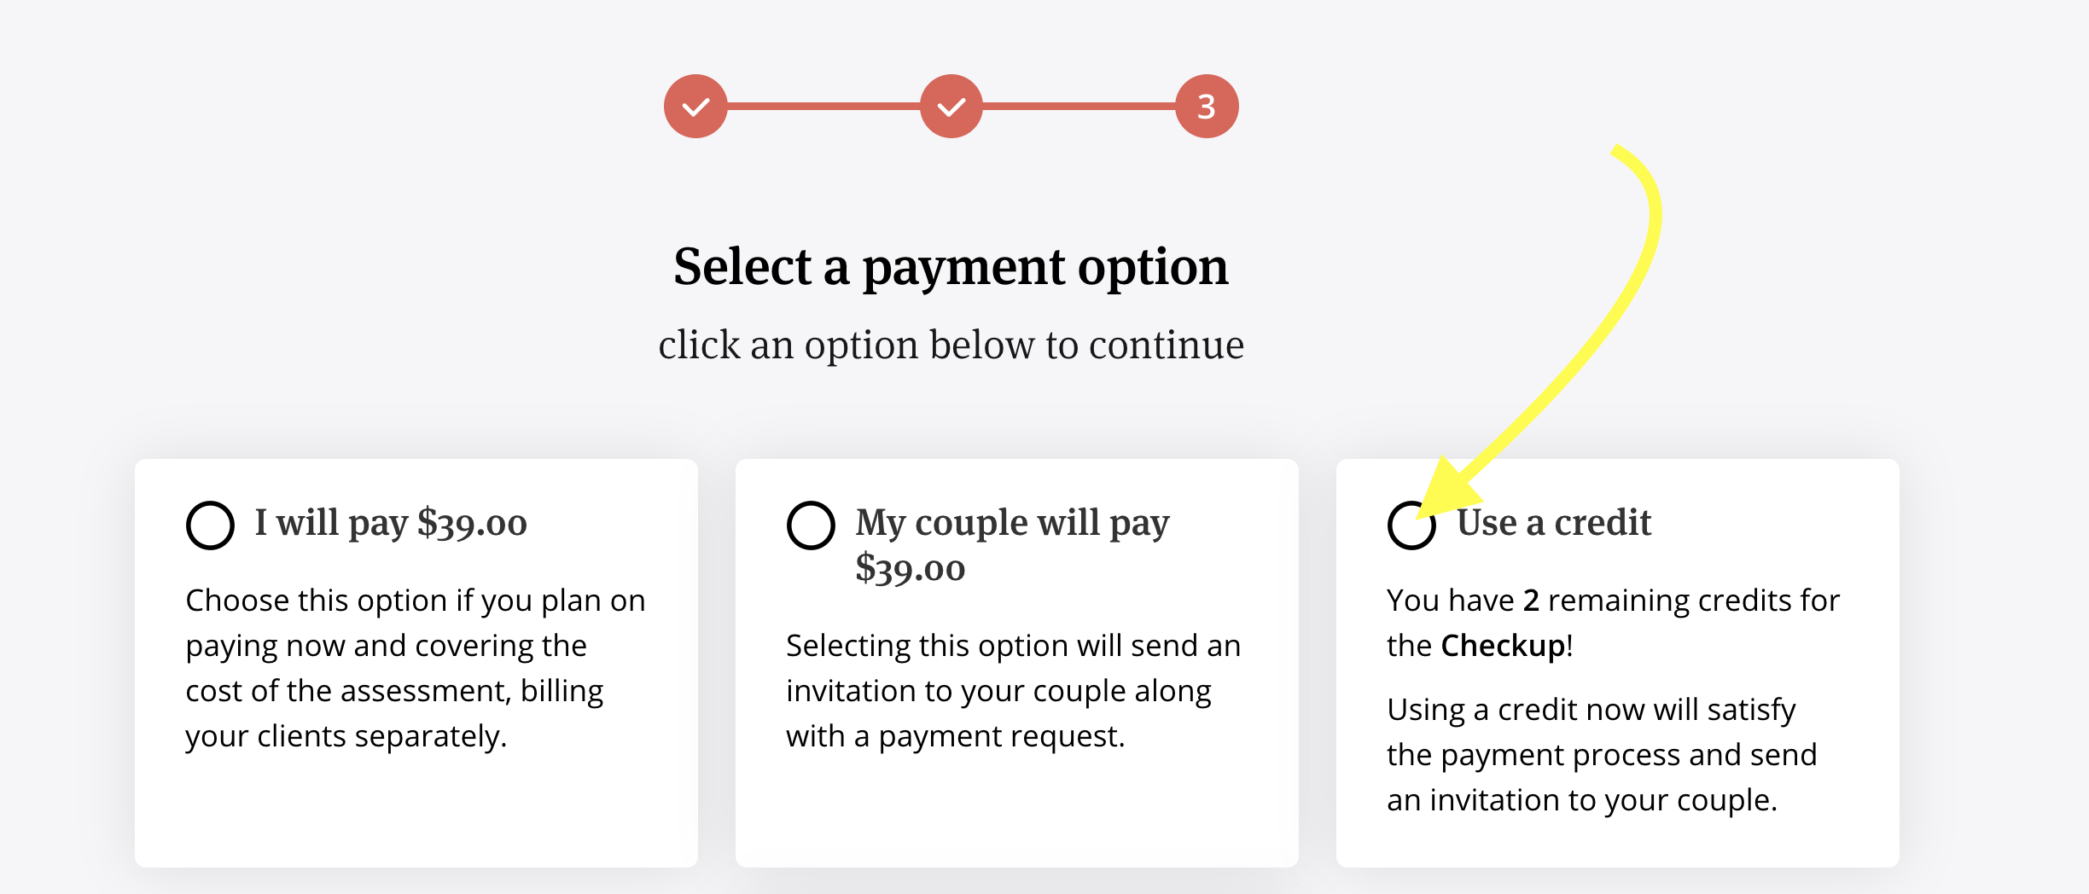Click the step 3 progress circle
This screenshot has width=2089, height=894.
pos(1207,107)
